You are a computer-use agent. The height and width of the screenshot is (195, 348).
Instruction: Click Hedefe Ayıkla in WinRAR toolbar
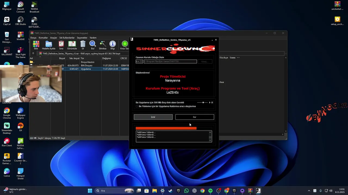(x=49, y=45)
